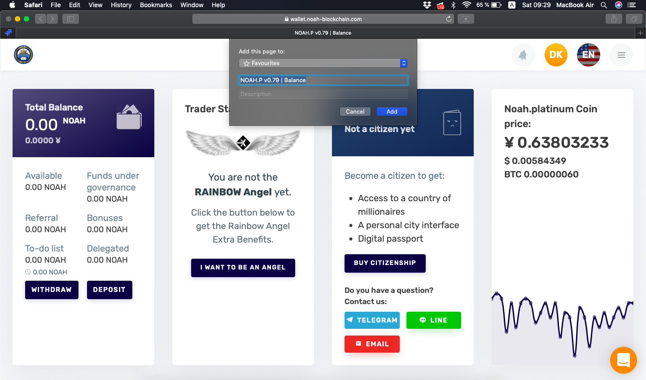Image resolution: width=646 pixels, height=380 pixels.
Task: Open the notifications bell
Action: pos(523,55)
